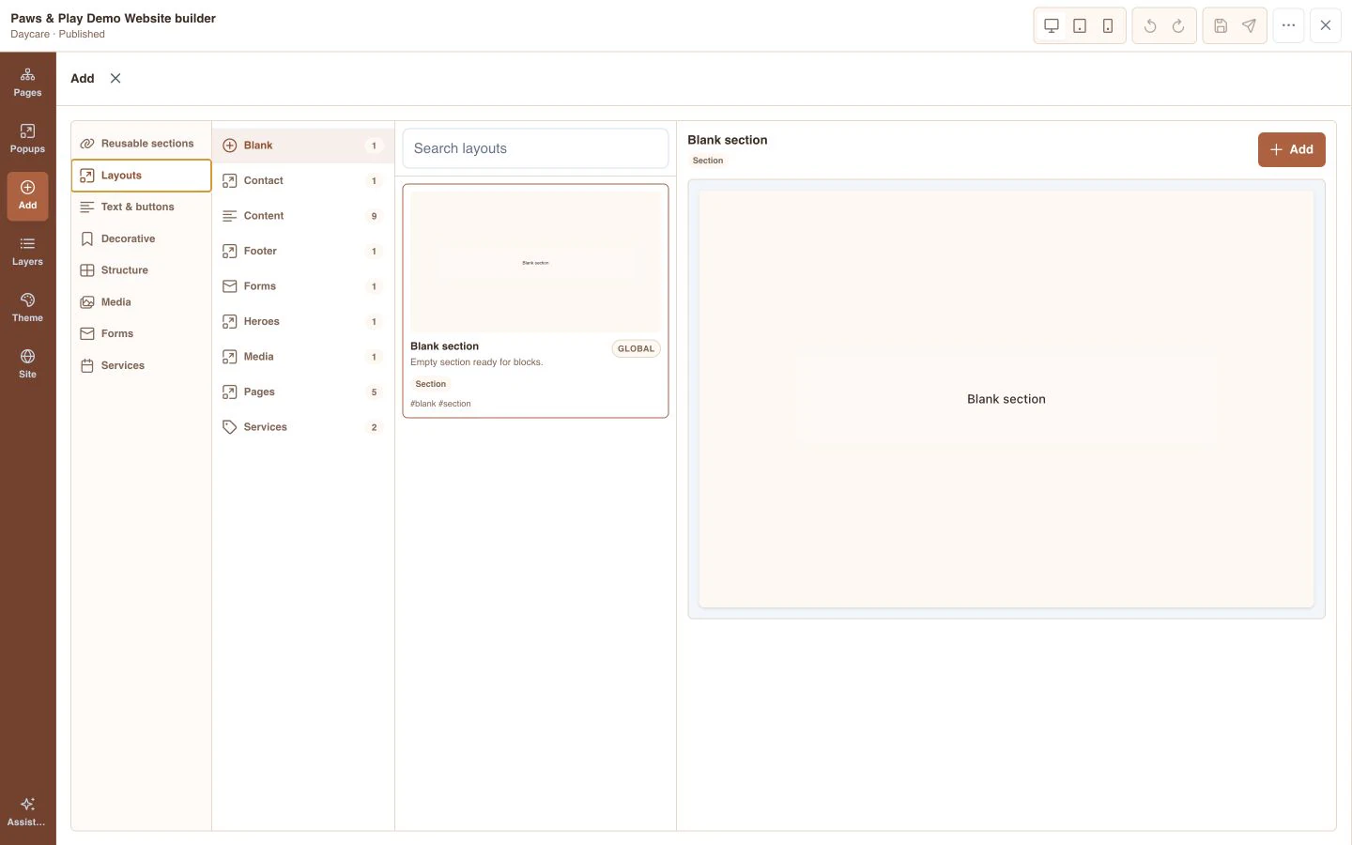This screenshot has height=845, width=1352.
Task: Select Decorative category
Action: pyautogui.click(x=141, y=238)
